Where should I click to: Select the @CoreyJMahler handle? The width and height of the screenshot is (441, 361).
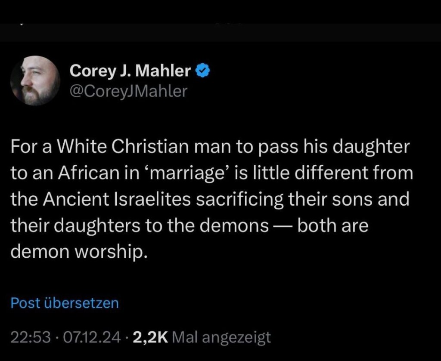coord(128,91)
